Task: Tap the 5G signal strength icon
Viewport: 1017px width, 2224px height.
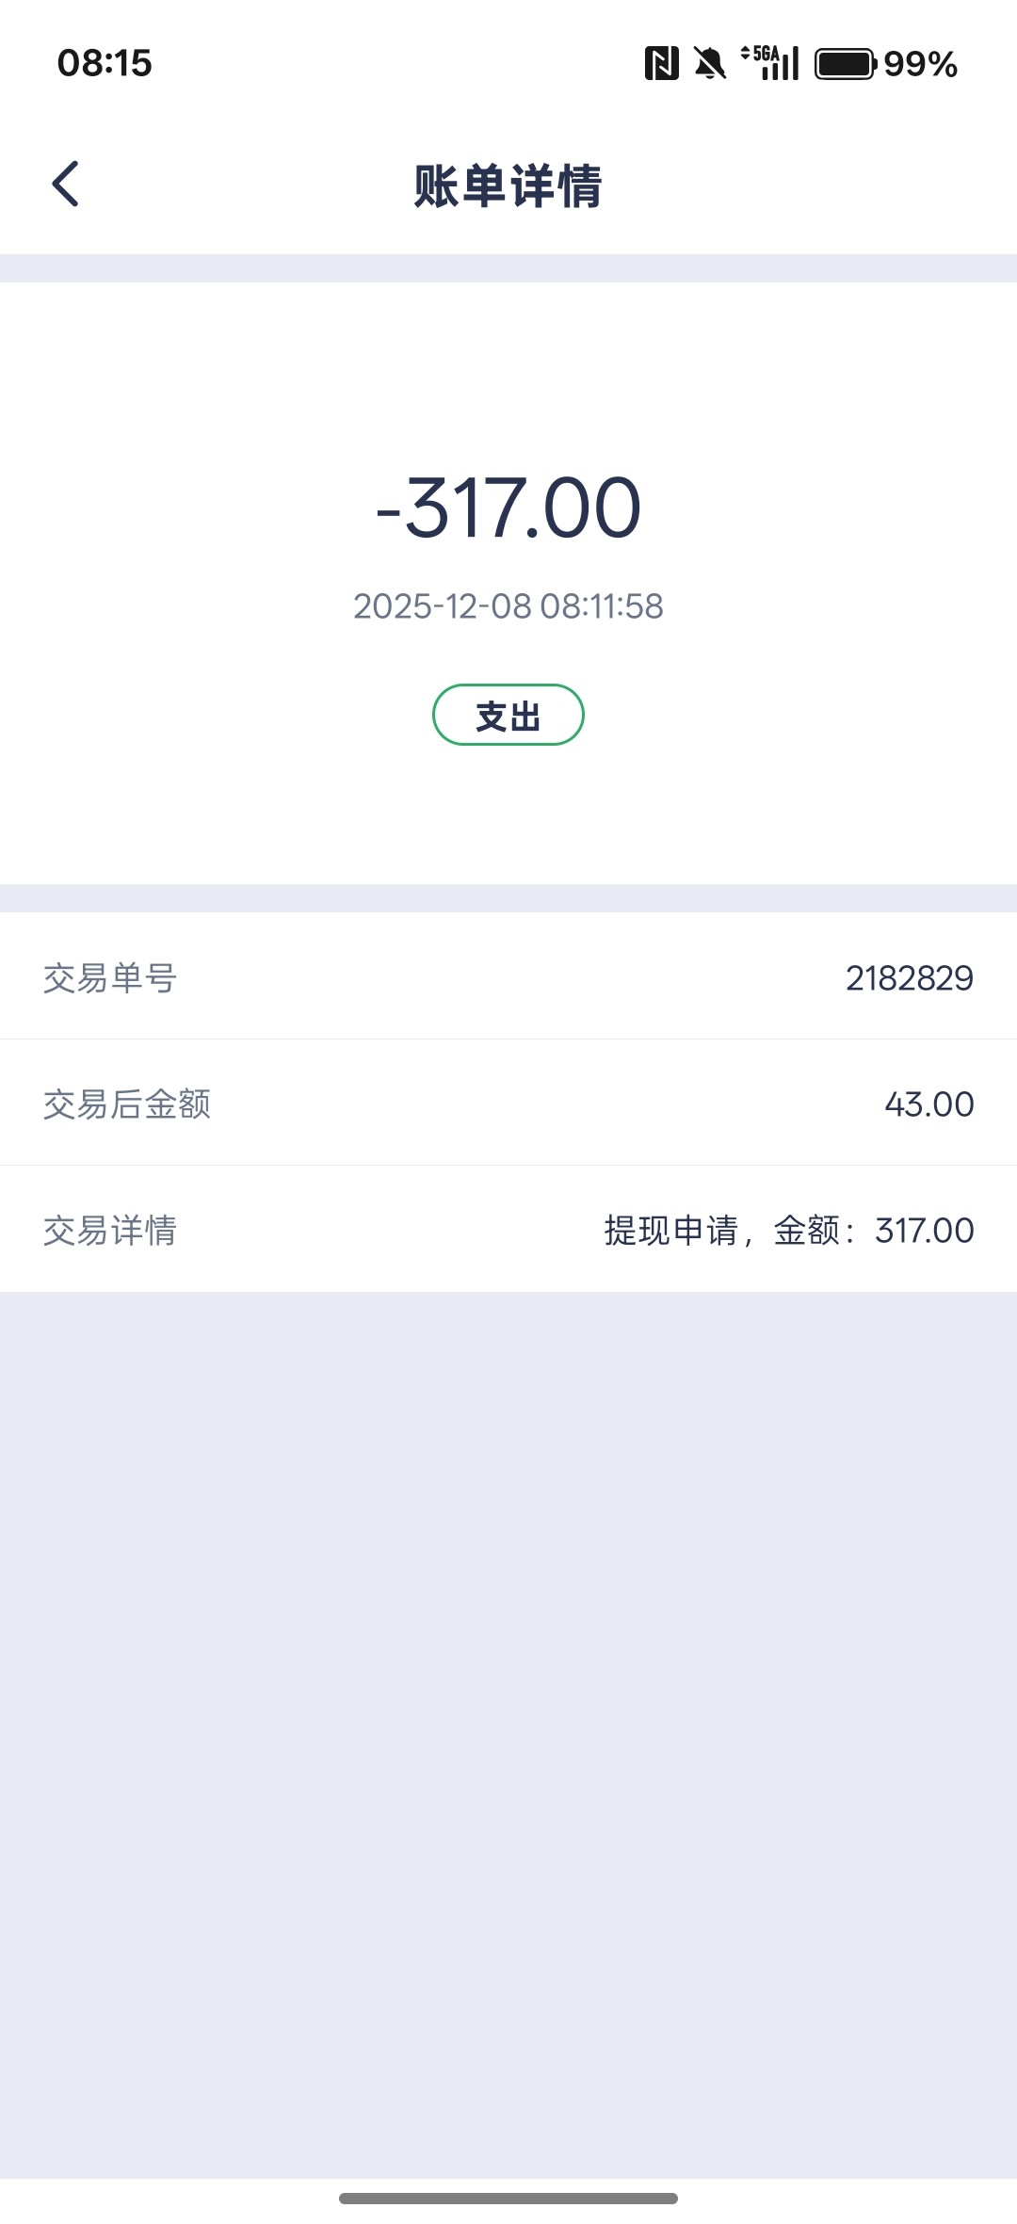Action: click(x=771, y=63)
